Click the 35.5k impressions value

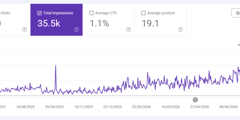click(x=49, y=23)
